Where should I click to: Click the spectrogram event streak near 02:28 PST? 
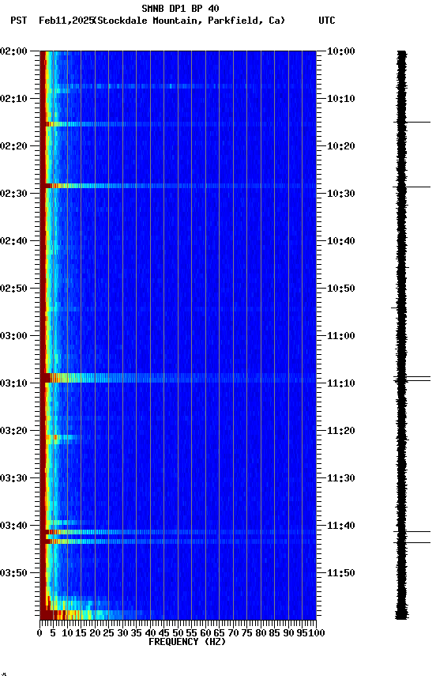pyautogui.click(x=178, y=186)
